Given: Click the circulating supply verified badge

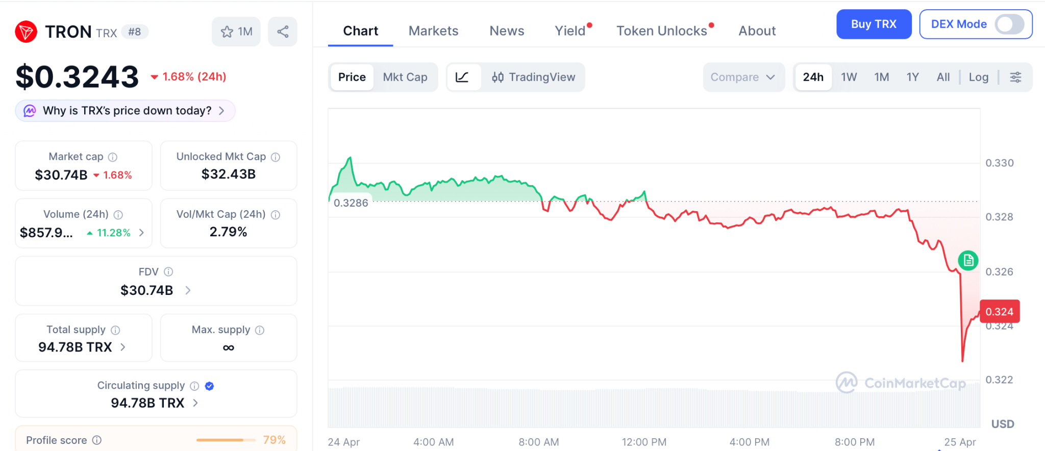Looking at the screenshot, I should pyautogui.click(x=209, y=386).
